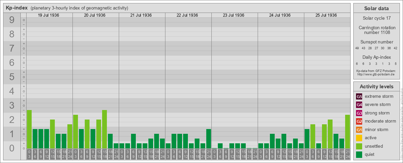Viewport: 403px width, 163px height.
Task: Select the 25 Jul 21-24 hour bar
Action: [347, 131]
